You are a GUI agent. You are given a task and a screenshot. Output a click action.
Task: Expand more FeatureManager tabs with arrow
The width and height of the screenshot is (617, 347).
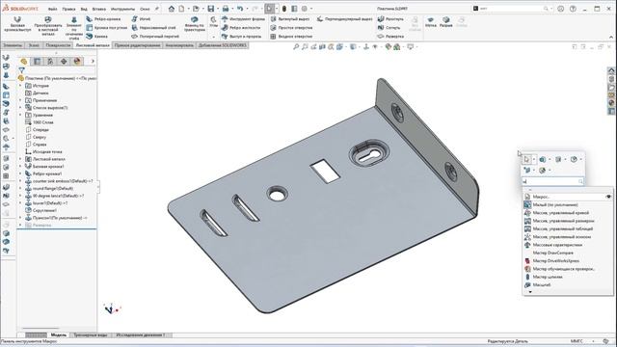click(93, 61)
